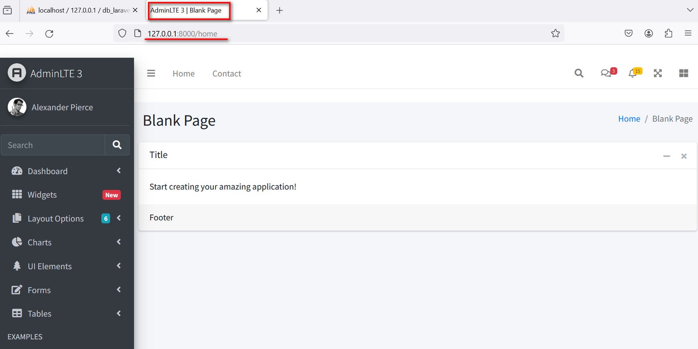Click the Home breadcrumb link

[629, 119]
